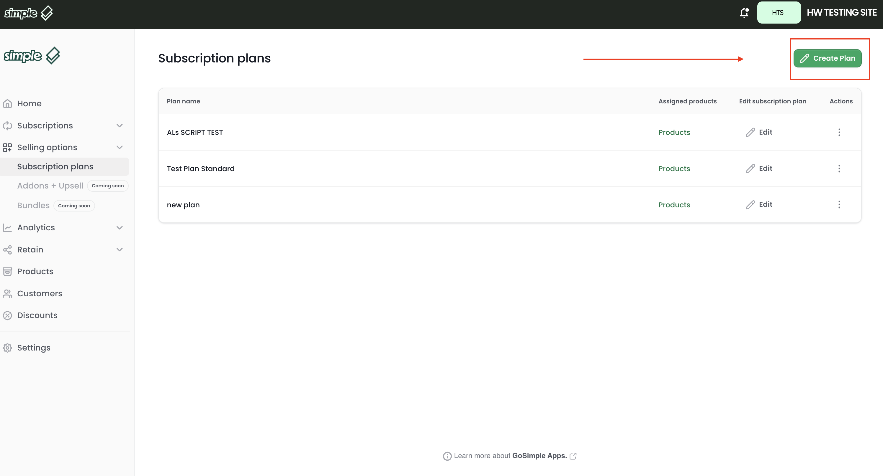This screenshot has width=883, height=476.
Task: Click the sidebar Simple logo
Action: click(32, 55)
